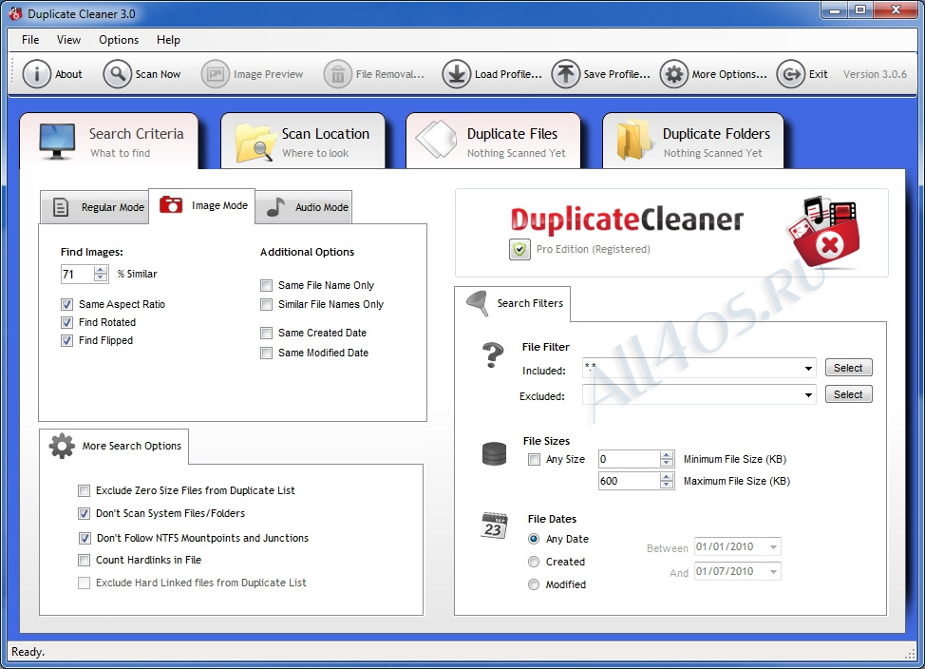Click the Search Criteria monitor icon

point(57,142)
